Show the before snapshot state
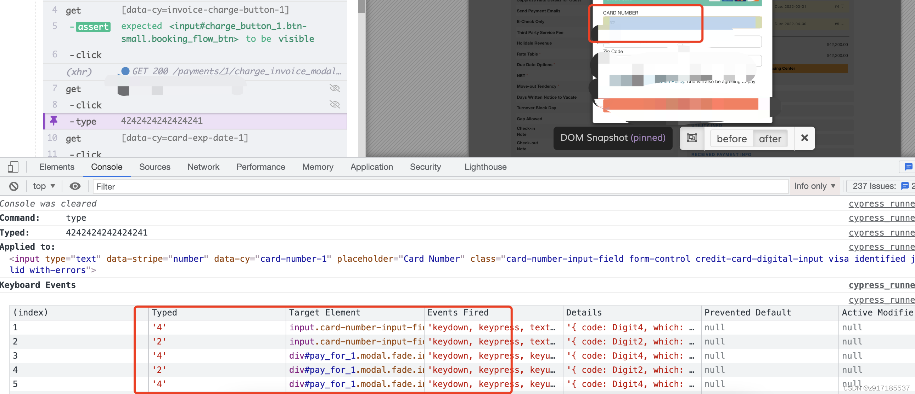 731,138
